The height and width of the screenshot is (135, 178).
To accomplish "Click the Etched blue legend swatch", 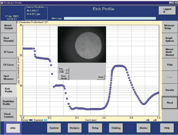I will 31,120.
